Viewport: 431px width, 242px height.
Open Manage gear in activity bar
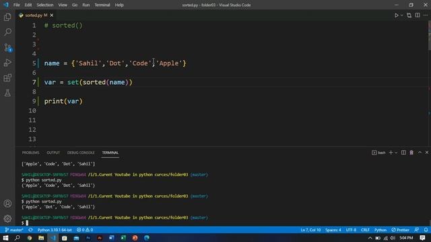pos(7,218)
